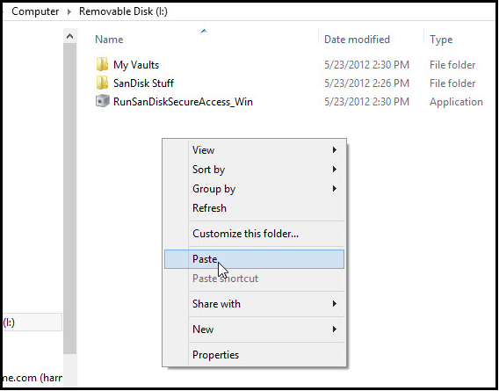499x391 pixels.
Task: Open the New submenu
Action: 254,329
